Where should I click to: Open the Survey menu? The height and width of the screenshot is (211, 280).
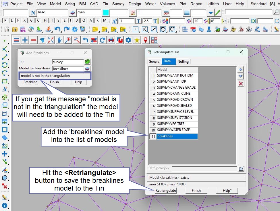coord(118,4)
